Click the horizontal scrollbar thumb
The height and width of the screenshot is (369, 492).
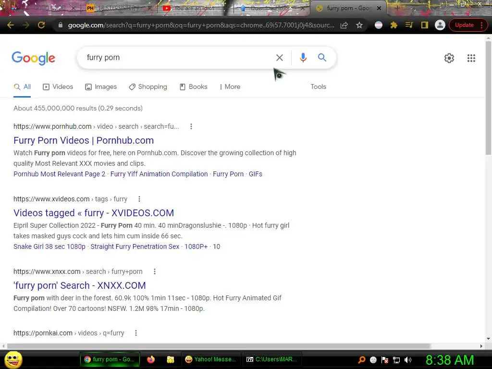pyautogui.click(x=219, y=346)
